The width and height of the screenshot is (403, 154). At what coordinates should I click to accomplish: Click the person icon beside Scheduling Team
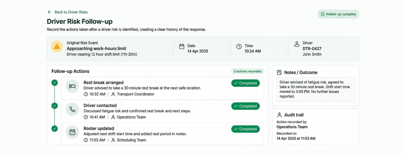(x=113, y=140)
